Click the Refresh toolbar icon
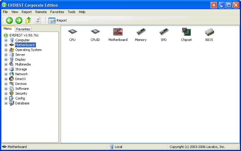 tap(38, 20)
